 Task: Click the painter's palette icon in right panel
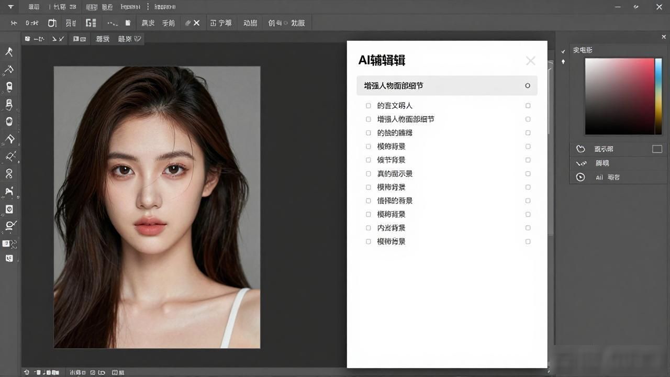point(580,149)
